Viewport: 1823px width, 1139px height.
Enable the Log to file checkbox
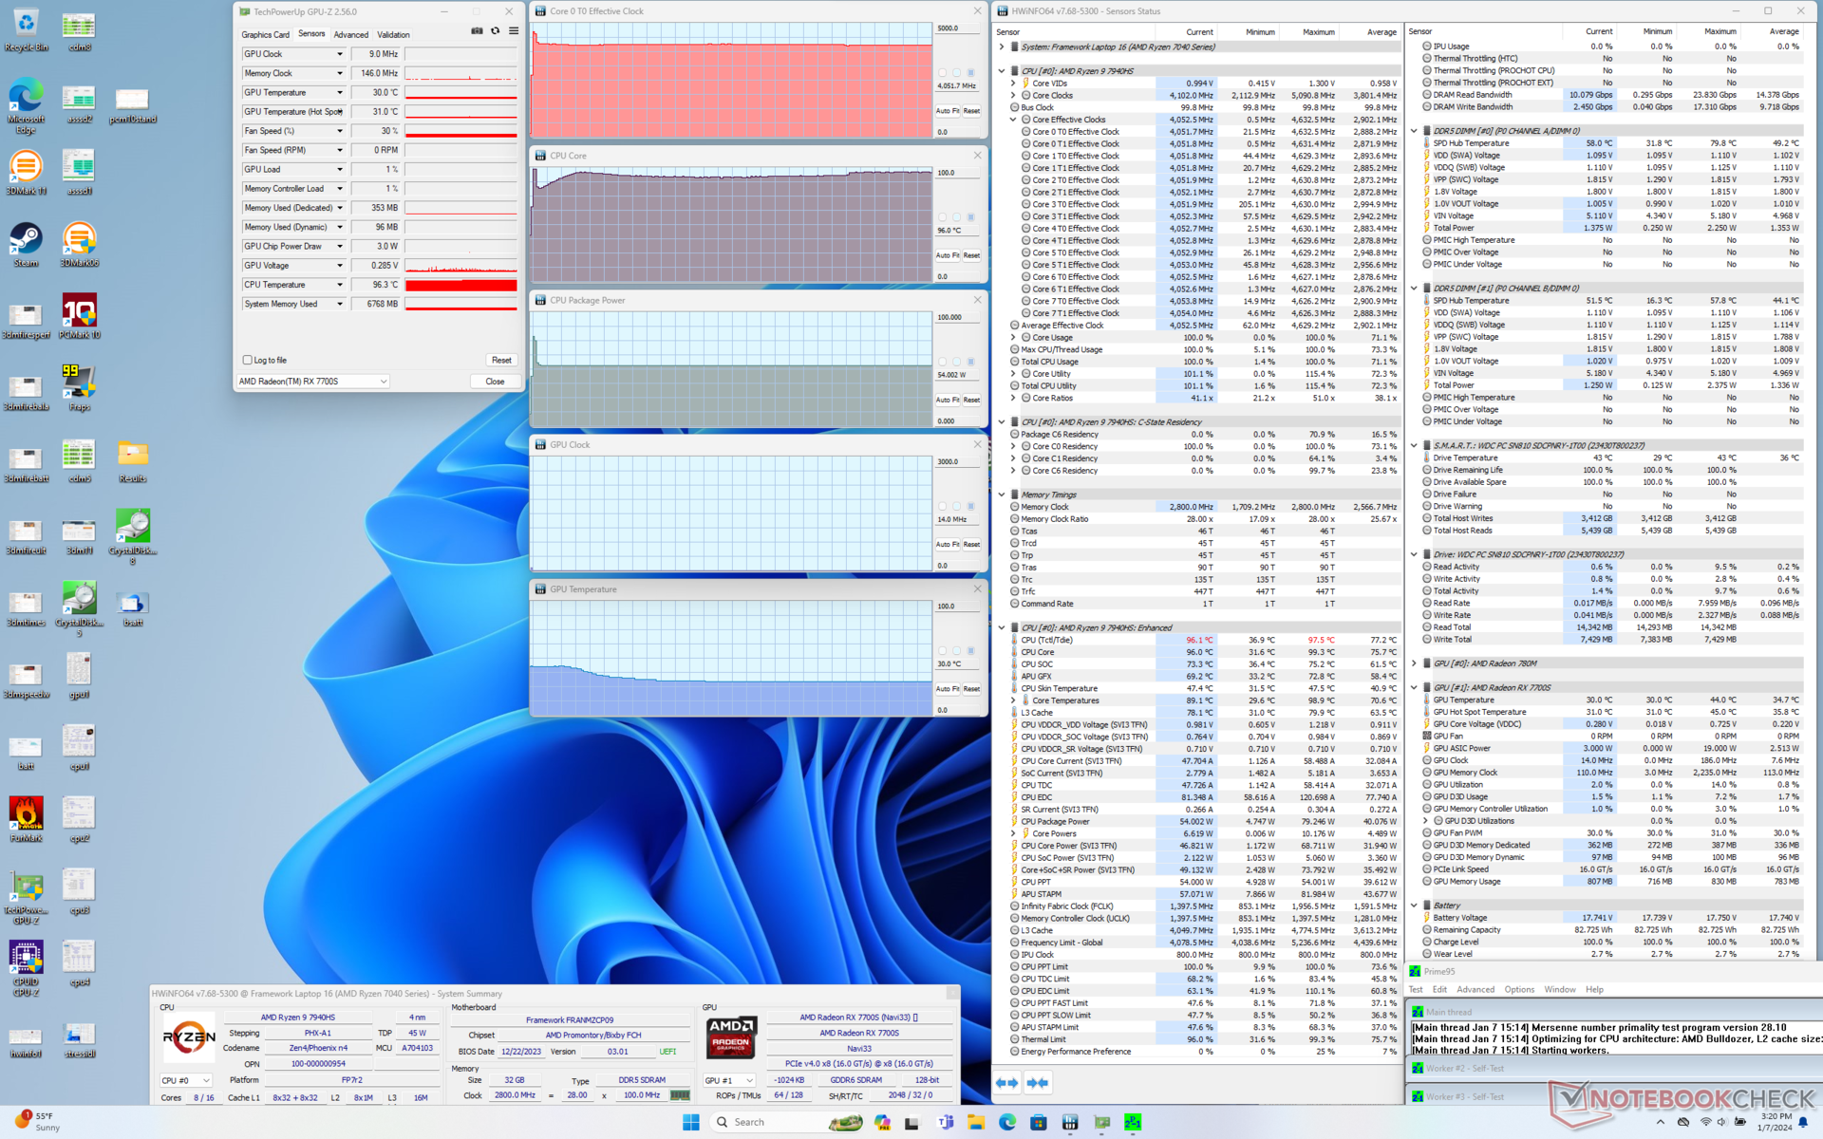point(248,360)
